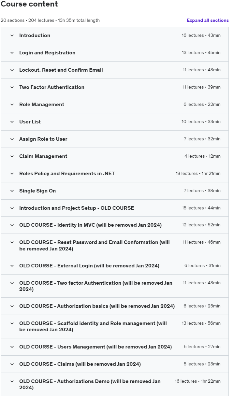This screenshot has width=233, height=398.
Task: Open OLD COURSE - Authorizations Demo section
Action: tap(115, 384)
